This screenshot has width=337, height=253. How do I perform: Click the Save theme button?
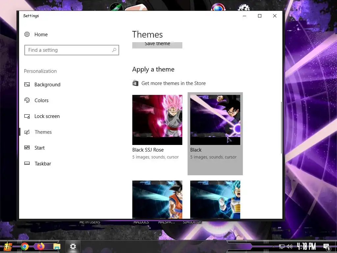tap(157, 45)
